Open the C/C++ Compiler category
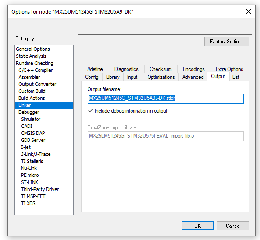The height and width of the screenshot is (240, 260). (x=36, y=70)
